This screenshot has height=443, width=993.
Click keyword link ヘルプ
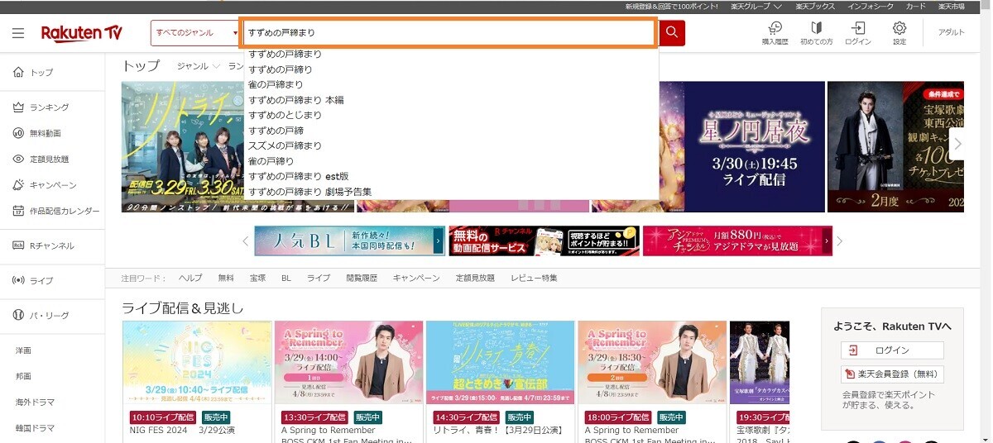tap(190, 279)
